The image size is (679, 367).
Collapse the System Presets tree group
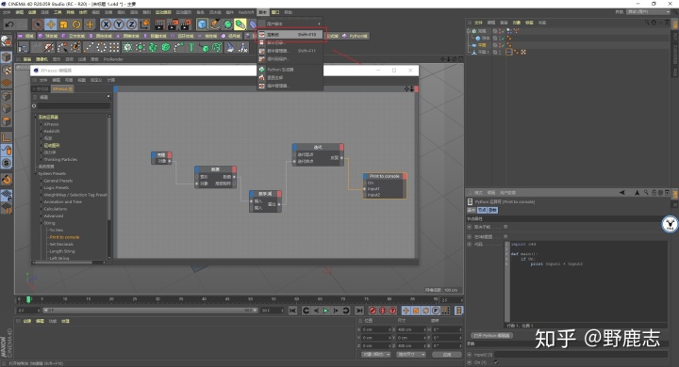point(36,174)
